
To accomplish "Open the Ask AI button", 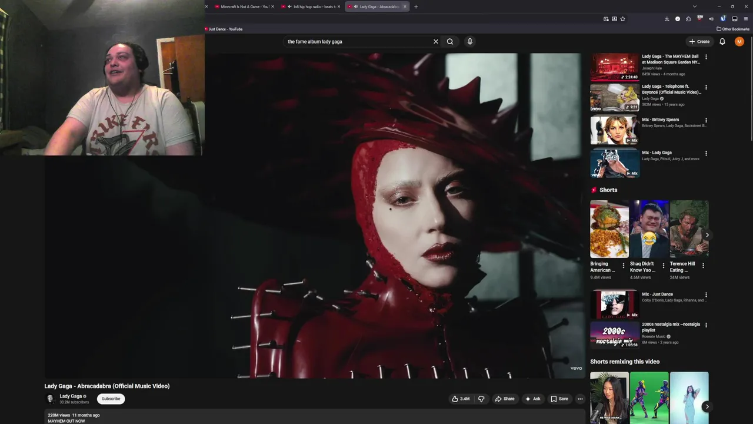I will pyautogui.click(x=532, y=399).
